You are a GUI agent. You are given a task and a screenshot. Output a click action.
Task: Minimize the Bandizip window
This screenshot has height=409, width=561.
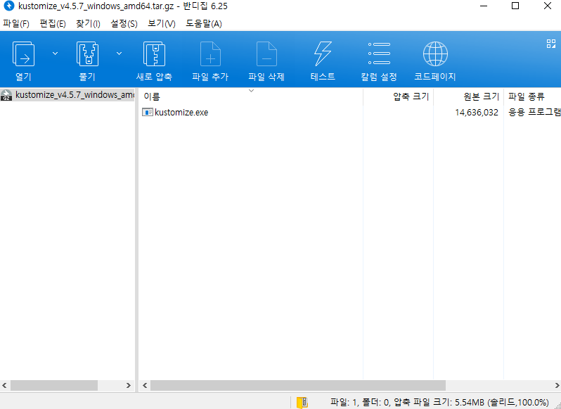484,6
